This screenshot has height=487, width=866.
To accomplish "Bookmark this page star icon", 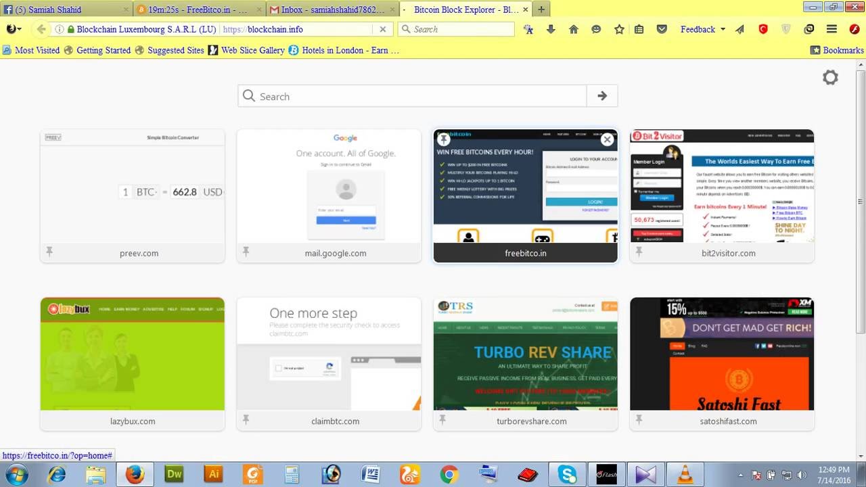I will point(619,29).
